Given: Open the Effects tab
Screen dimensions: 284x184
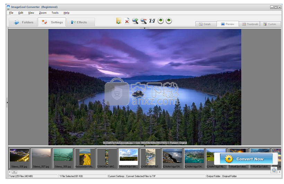Looking at the screenshot, I should (81, 22).
